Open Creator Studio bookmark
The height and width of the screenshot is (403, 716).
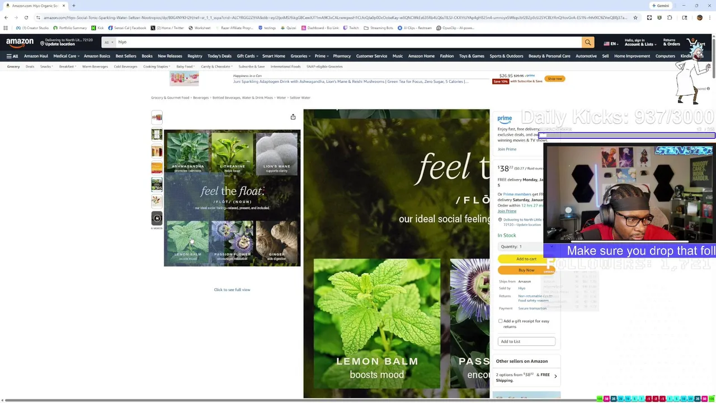pyautogui.click(x=32, y=28)
